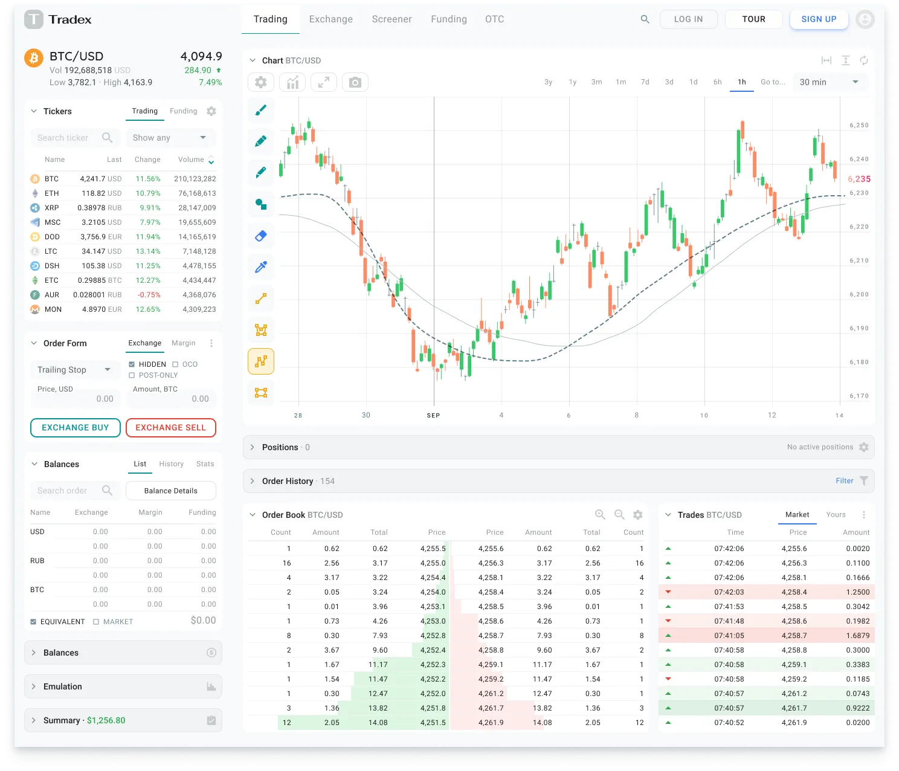Screen dimensions: 899x771
Task: Switch to the Screener tab
Action: coord(391,19)
